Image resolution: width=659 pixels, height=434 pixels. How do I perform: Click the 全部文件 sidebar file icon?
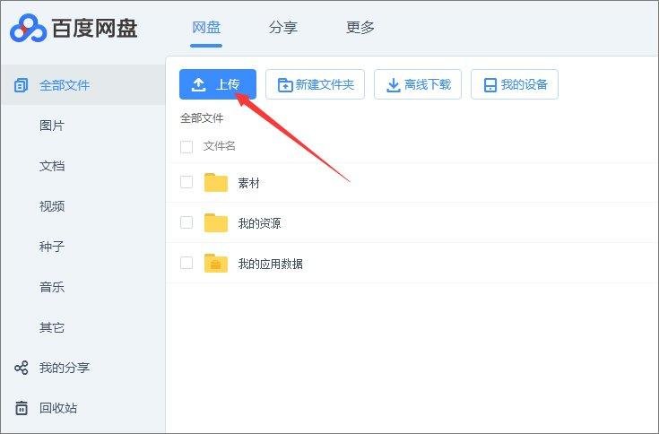[x=22, y=85]
